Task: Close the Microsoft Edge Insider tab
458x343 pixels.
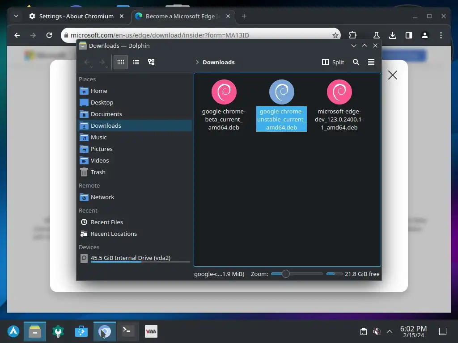Action: pos(228,17)
